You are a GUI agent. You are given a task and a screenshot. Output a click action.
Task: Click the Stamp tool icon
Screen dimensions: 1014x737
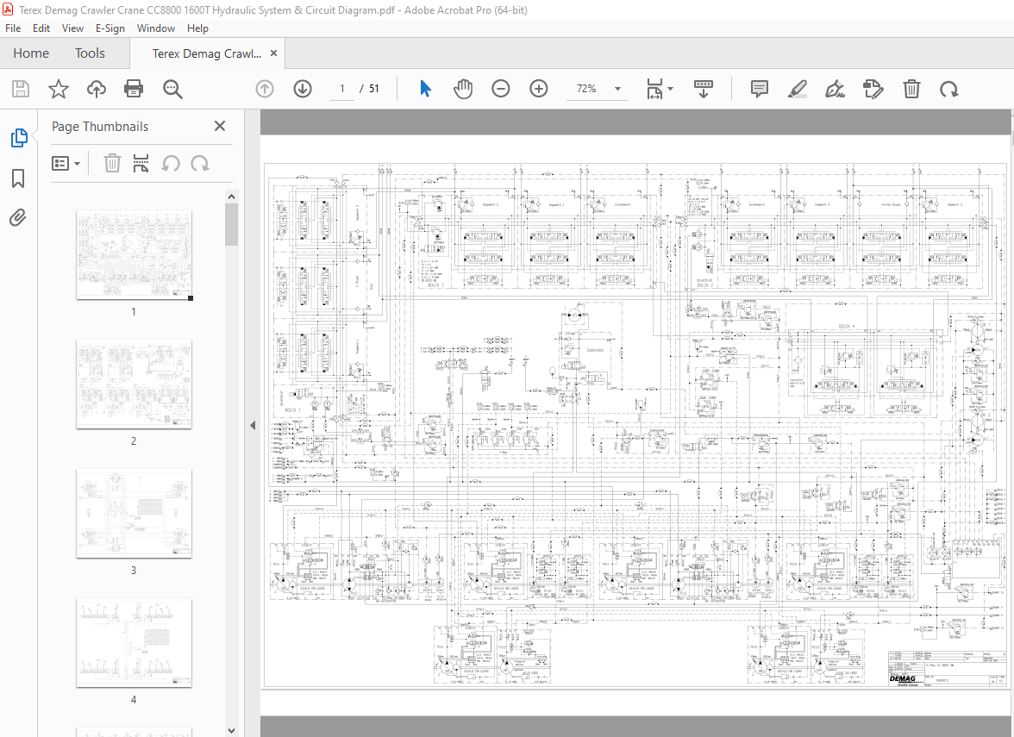[873, 89]
